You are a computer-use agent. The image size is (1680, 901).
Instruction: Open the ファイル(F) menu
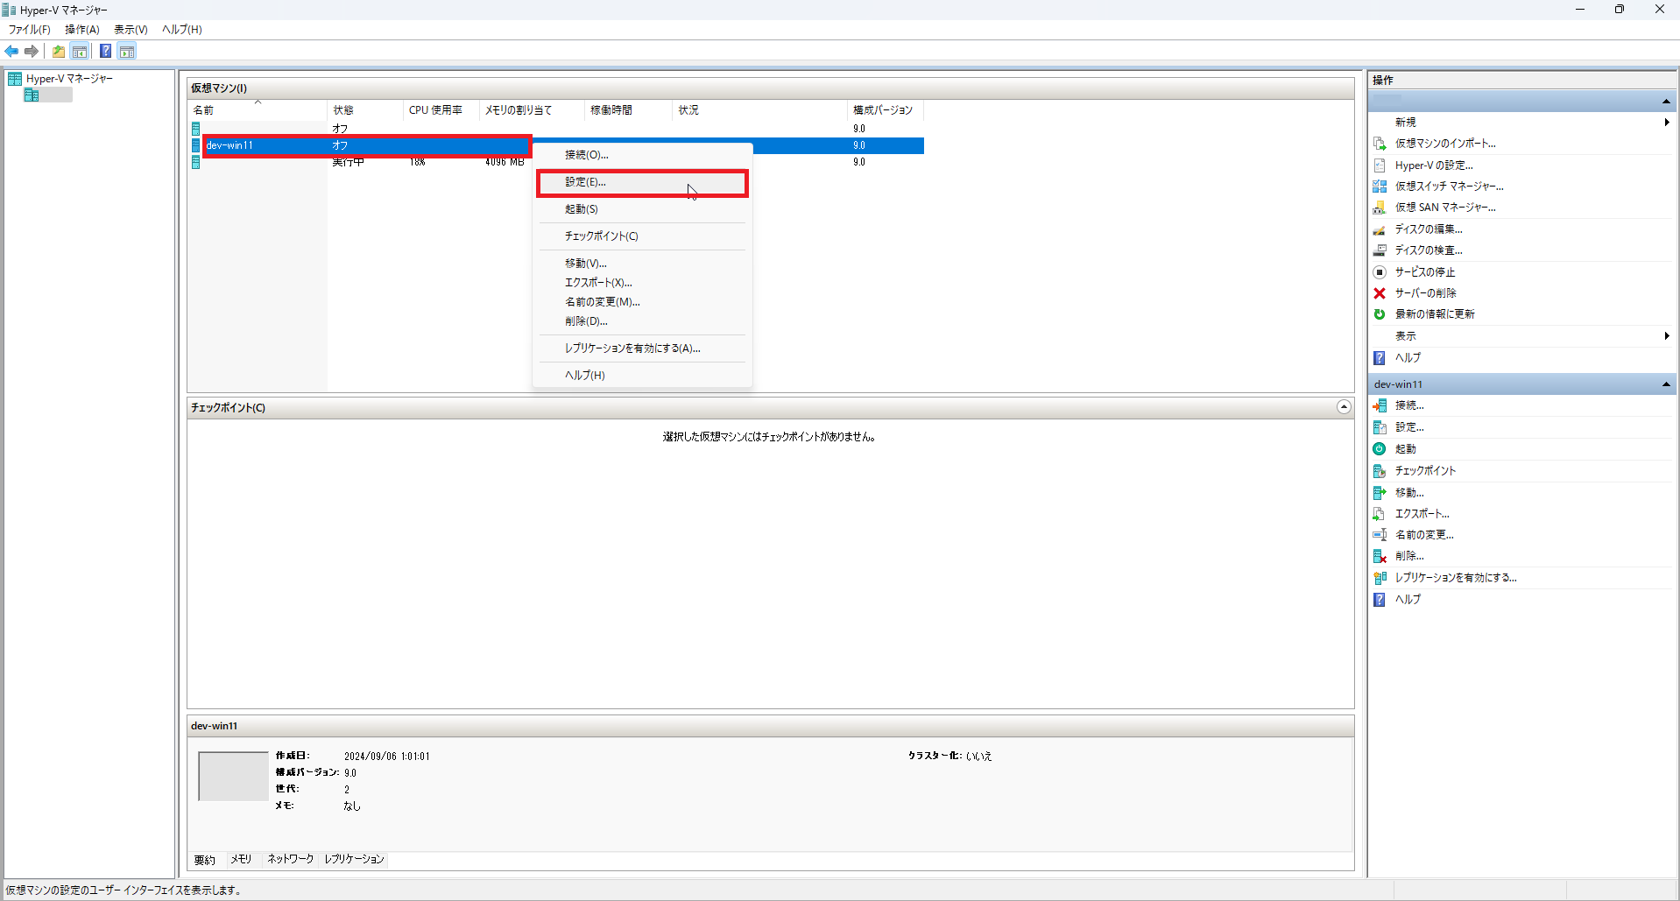[x=30, y=30]
